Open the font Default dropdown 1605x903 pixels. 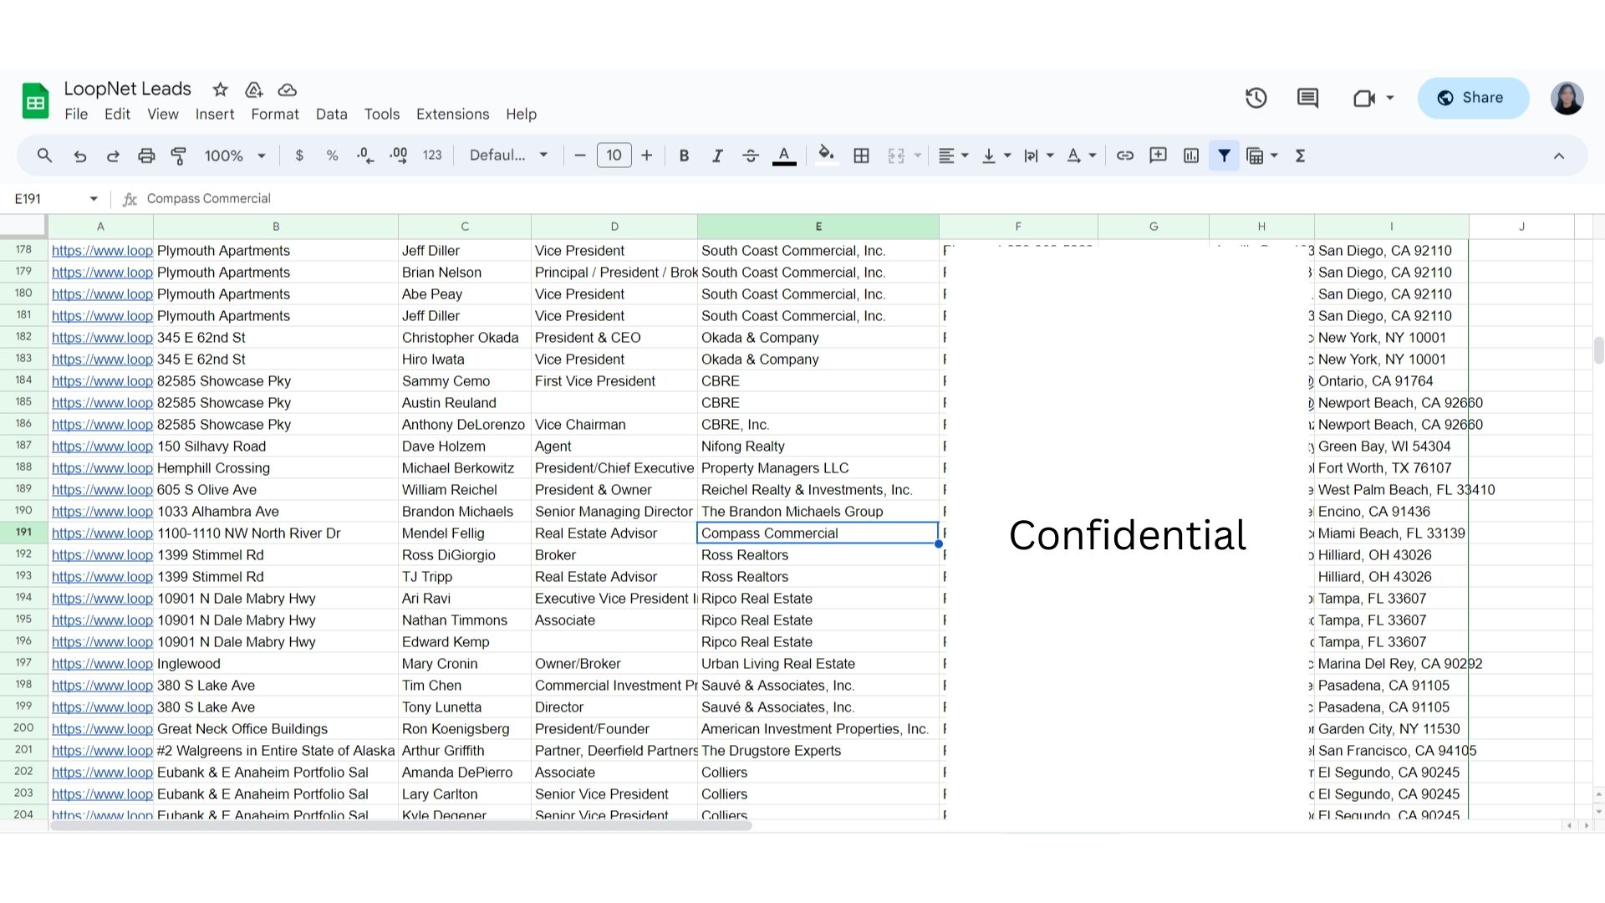508,156
